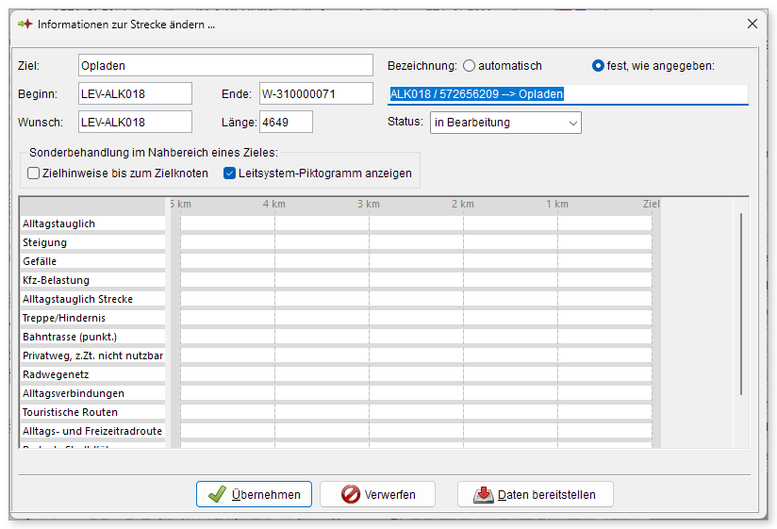Select the Kfz-Belastung row label

click(91, 280)
